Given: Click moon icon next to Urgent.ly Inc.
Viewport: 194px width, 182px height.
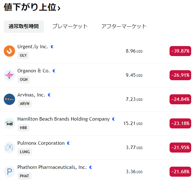Looking at the screenshot, I should (x=52, y=47).
